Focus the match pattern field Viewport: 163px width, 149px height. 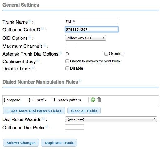coord(73,100)
